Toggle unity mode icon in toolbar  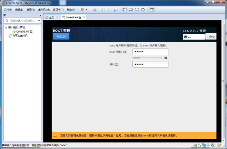coord(143,10)
